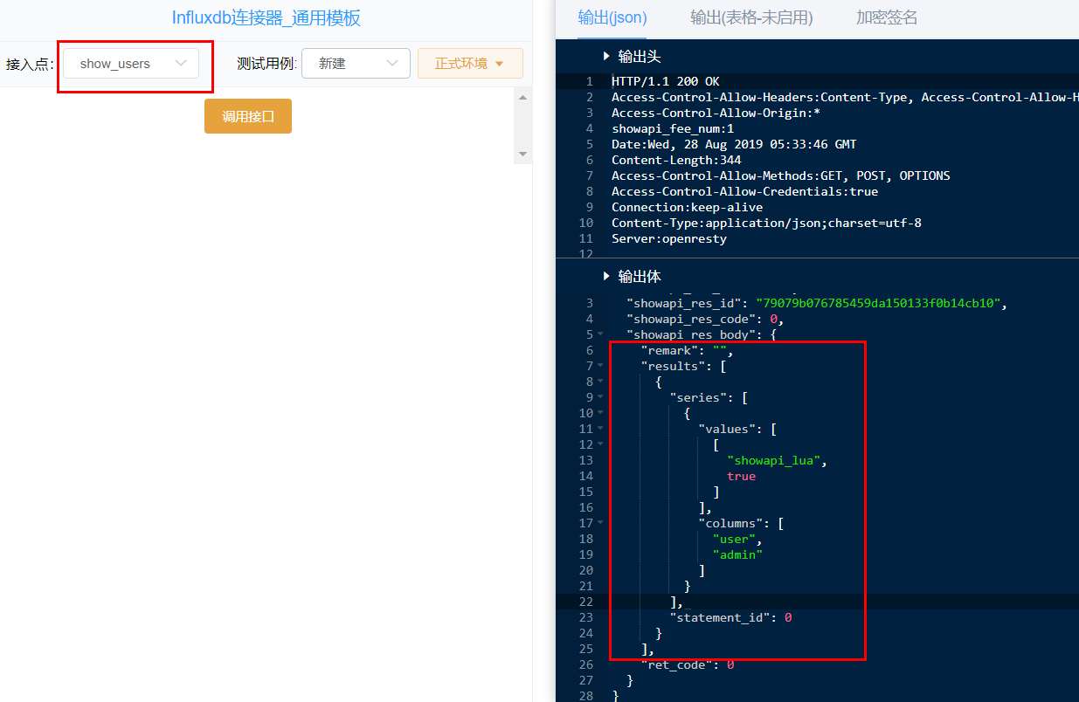Image resolution: width=1079 pixels, height=702 pixels.
Task: Open the 接入点 show_users dropdown
Action: [130, 64]
